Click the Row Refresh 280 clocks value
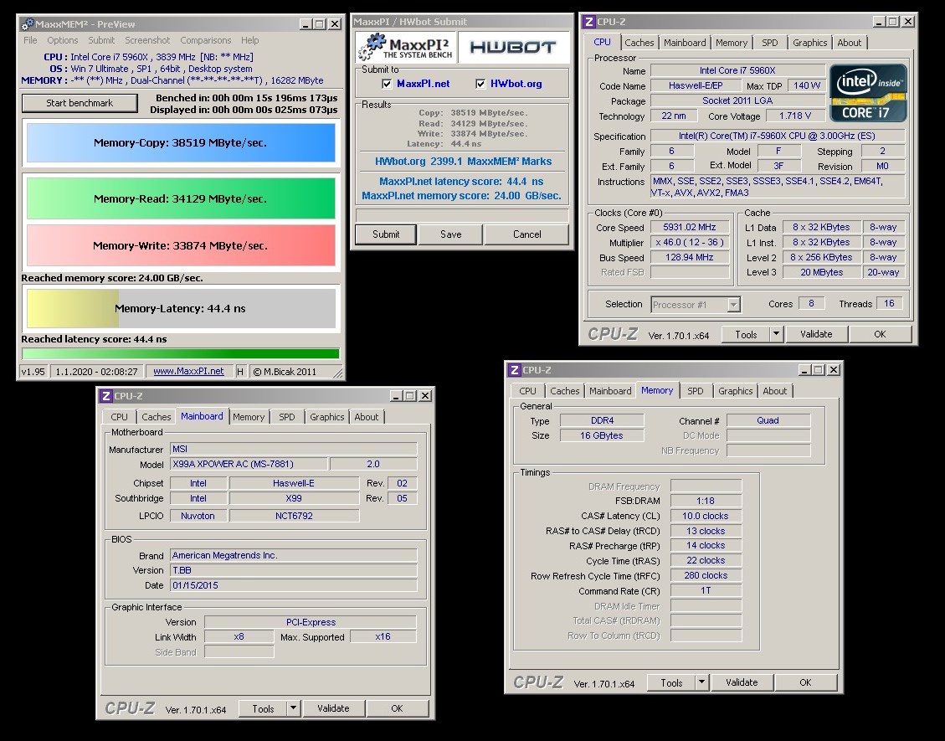 tap(705, 576)
